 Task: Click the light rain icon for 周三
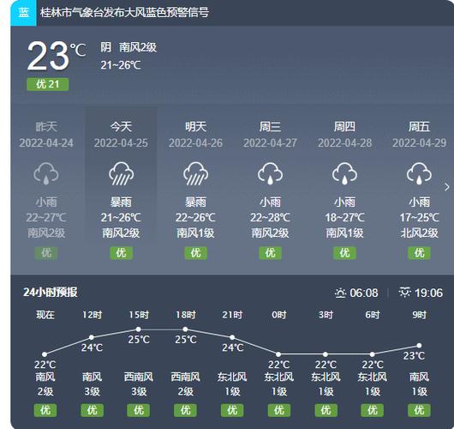pos(270,173)
